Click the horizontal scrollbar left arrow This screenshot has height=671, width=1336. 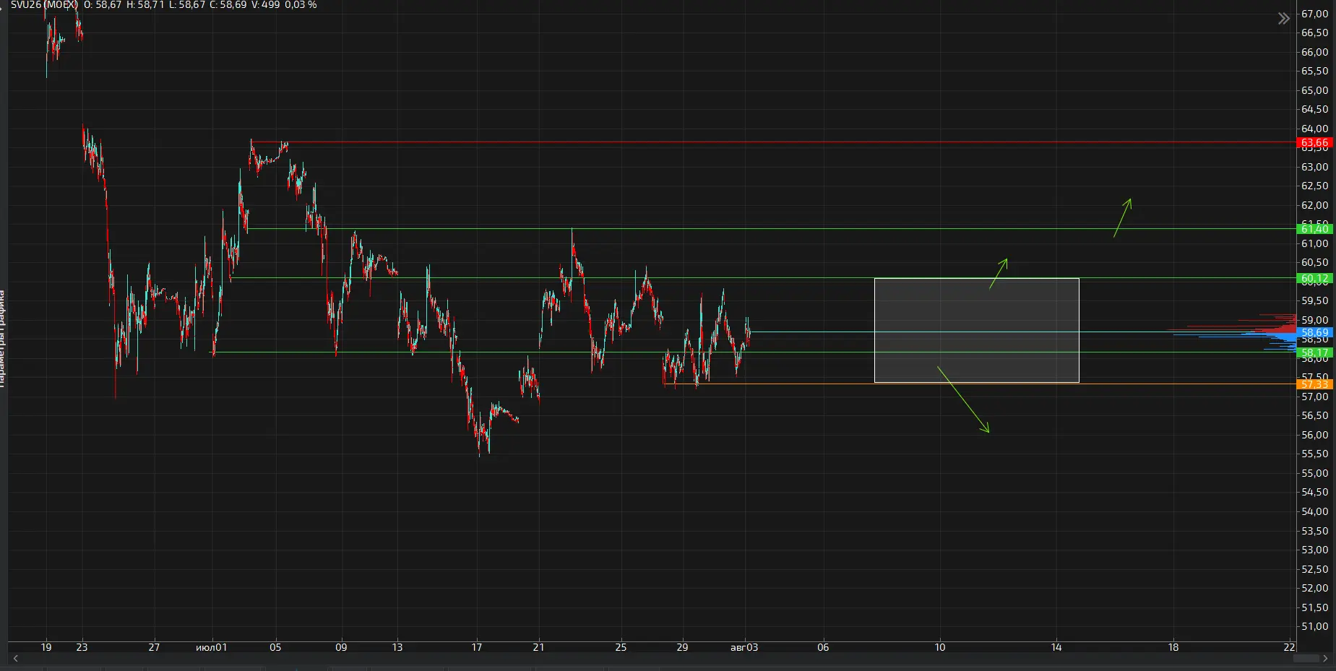point(15,659)
